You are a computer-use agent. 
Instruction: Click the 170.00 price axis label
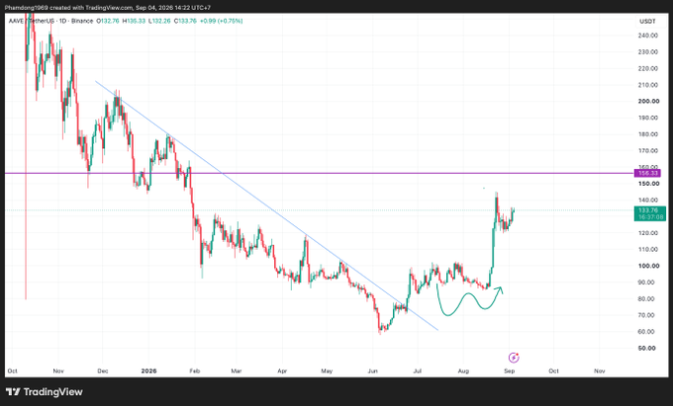(648, 151)
